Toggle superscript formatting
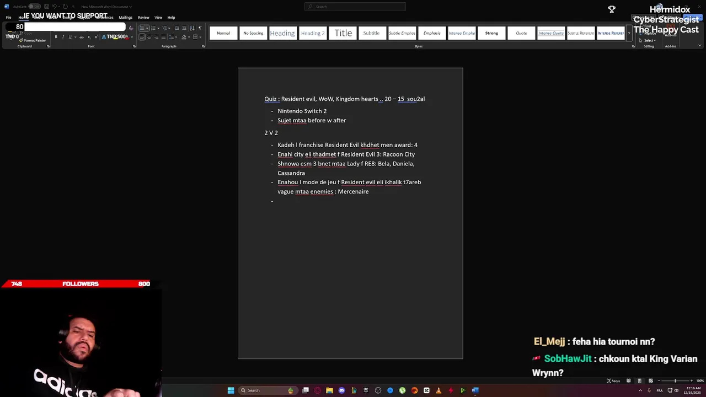 (x=97, y=37)
